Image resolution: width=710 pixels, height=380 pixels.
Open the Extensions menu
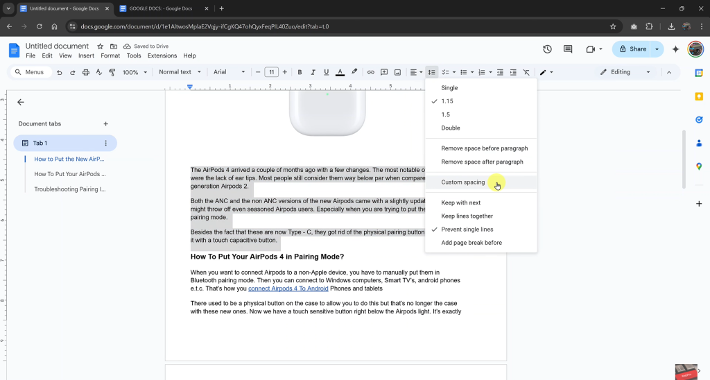162,55
